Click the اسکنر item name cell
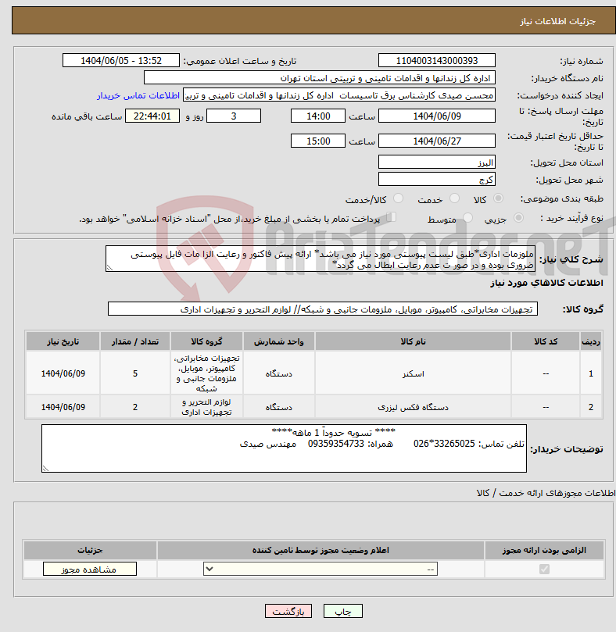The image size is (616, 632). coord(413,373)
